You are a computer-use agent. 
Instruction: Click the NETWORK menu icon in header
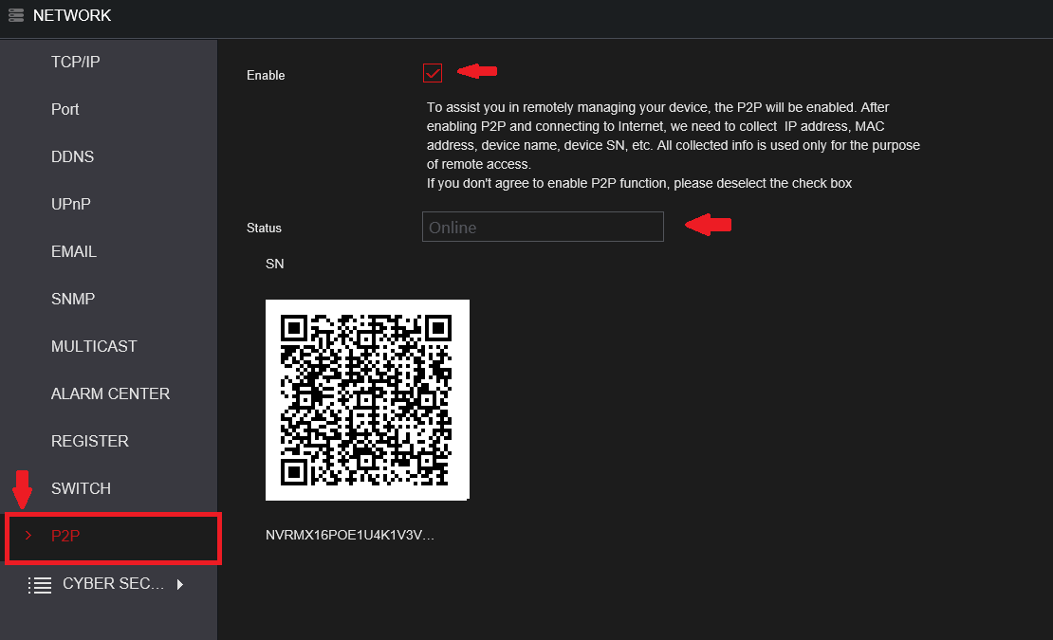click(16, 15)
